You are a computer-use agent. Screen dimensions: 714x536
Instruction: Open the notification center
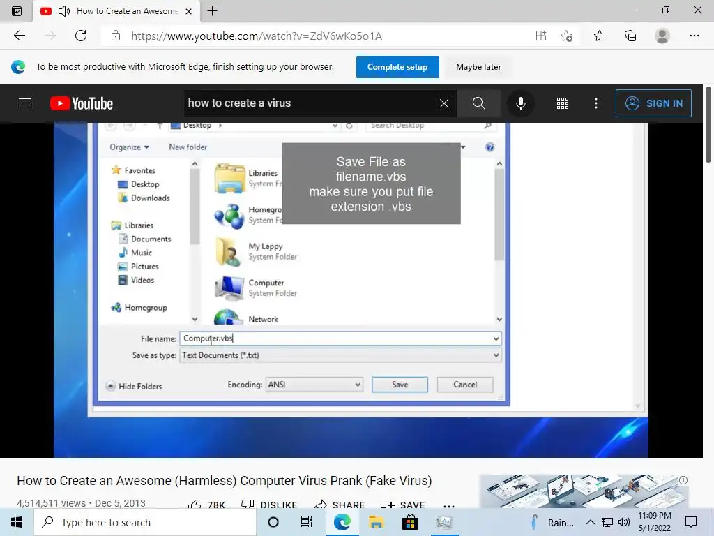691,522
